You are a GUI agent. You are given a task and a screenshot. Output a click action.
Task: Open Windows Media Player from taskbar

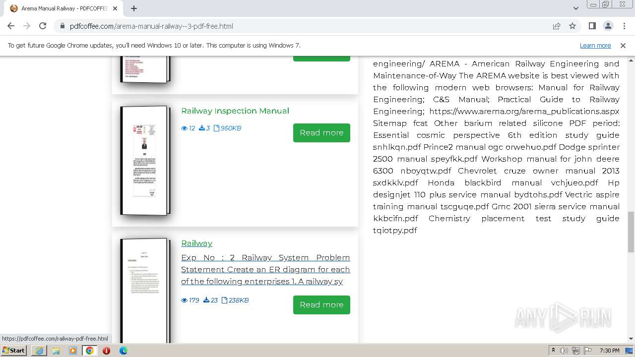73,351
